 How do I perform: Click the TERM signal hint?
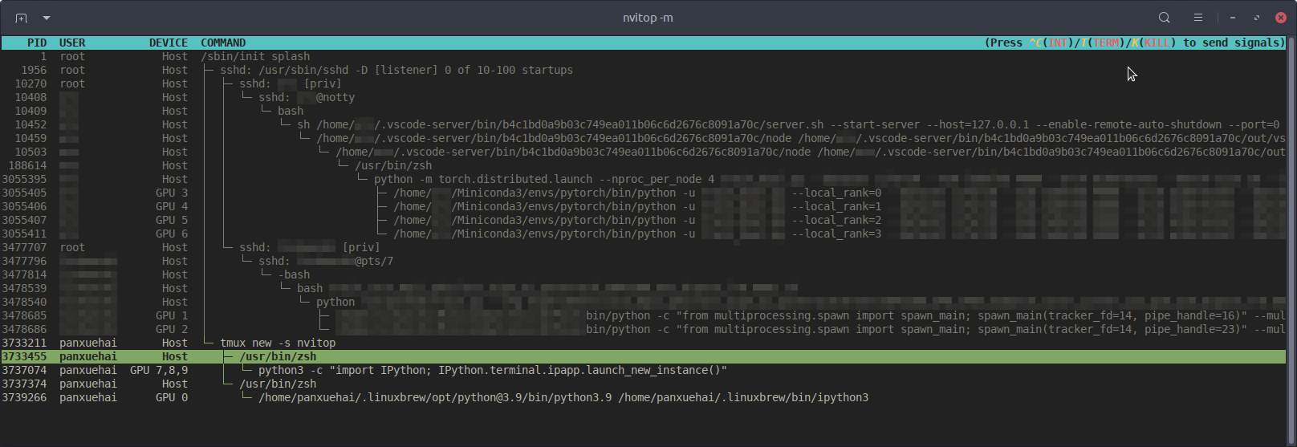pos(1106,43)
